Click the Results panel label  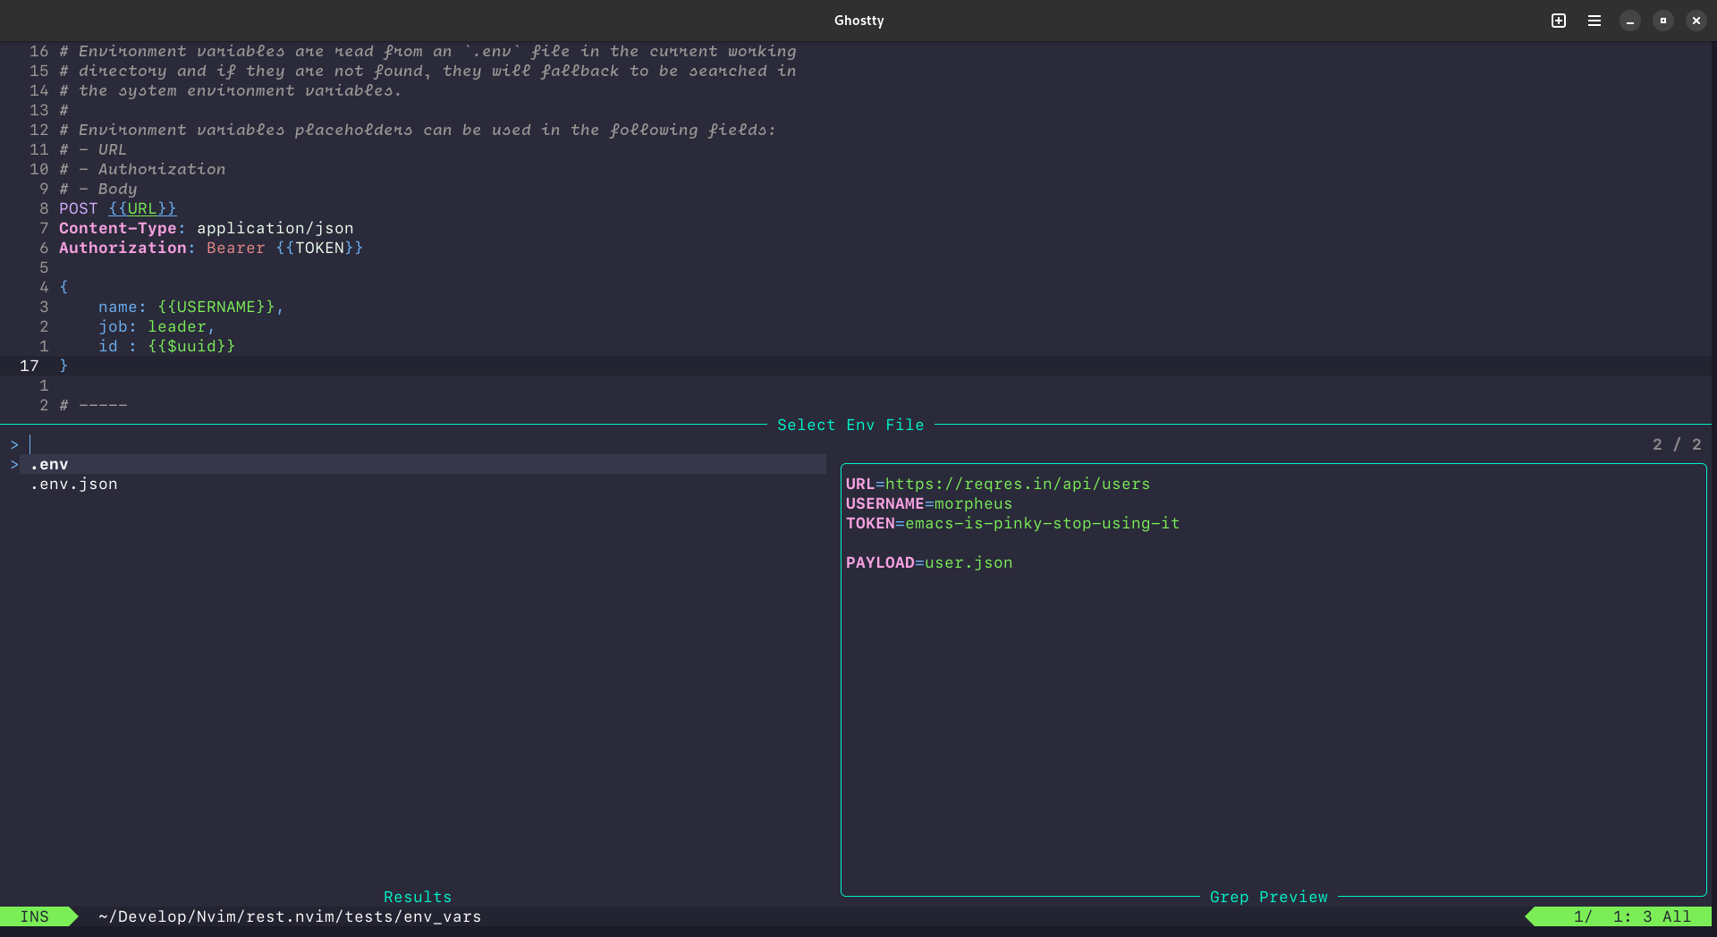point(418,897)
